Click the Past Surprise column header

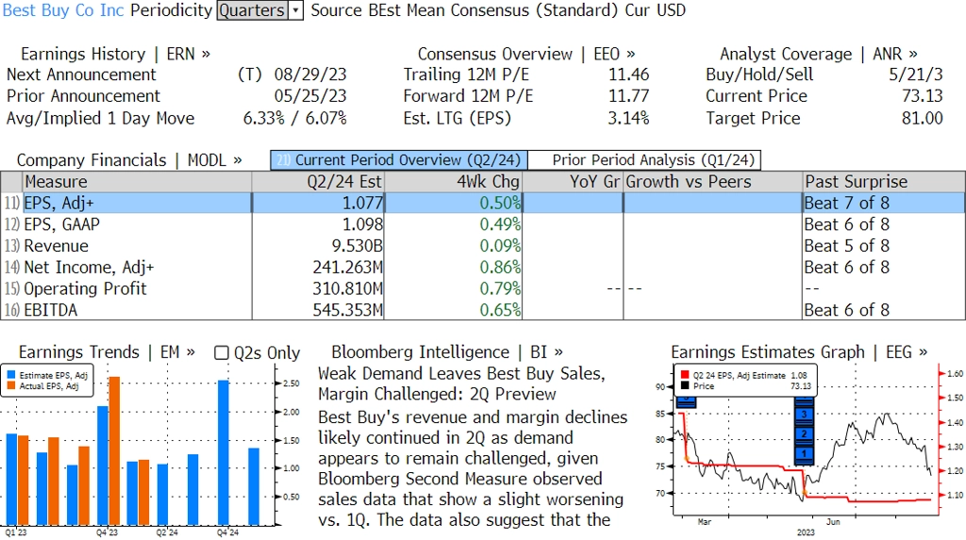(x=884, y=182)
